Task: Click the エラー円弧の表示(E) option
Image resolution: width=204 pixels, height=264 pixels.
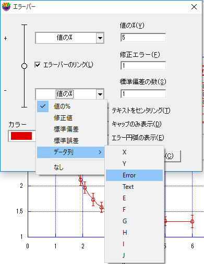Action: [x=138, y=138]
